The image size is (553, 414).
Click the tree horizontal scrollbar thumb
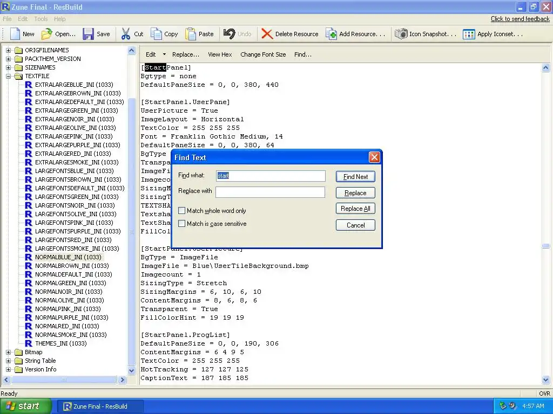tap(64, 379)
